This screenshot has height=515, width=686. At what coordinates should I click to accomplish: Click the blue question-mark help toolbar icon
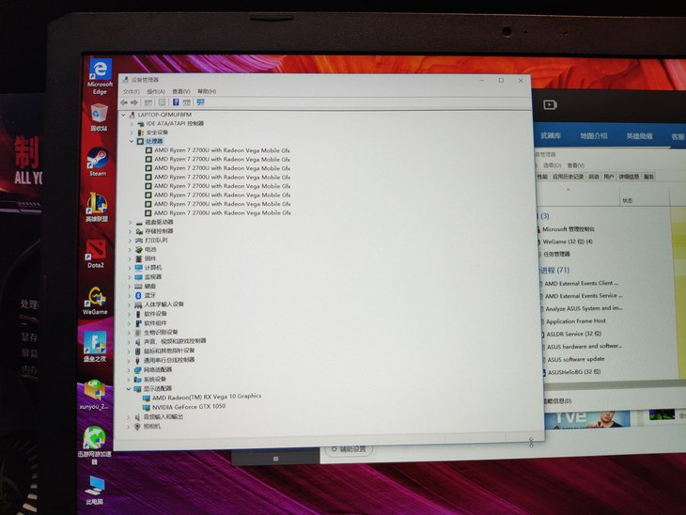(176, 101)
